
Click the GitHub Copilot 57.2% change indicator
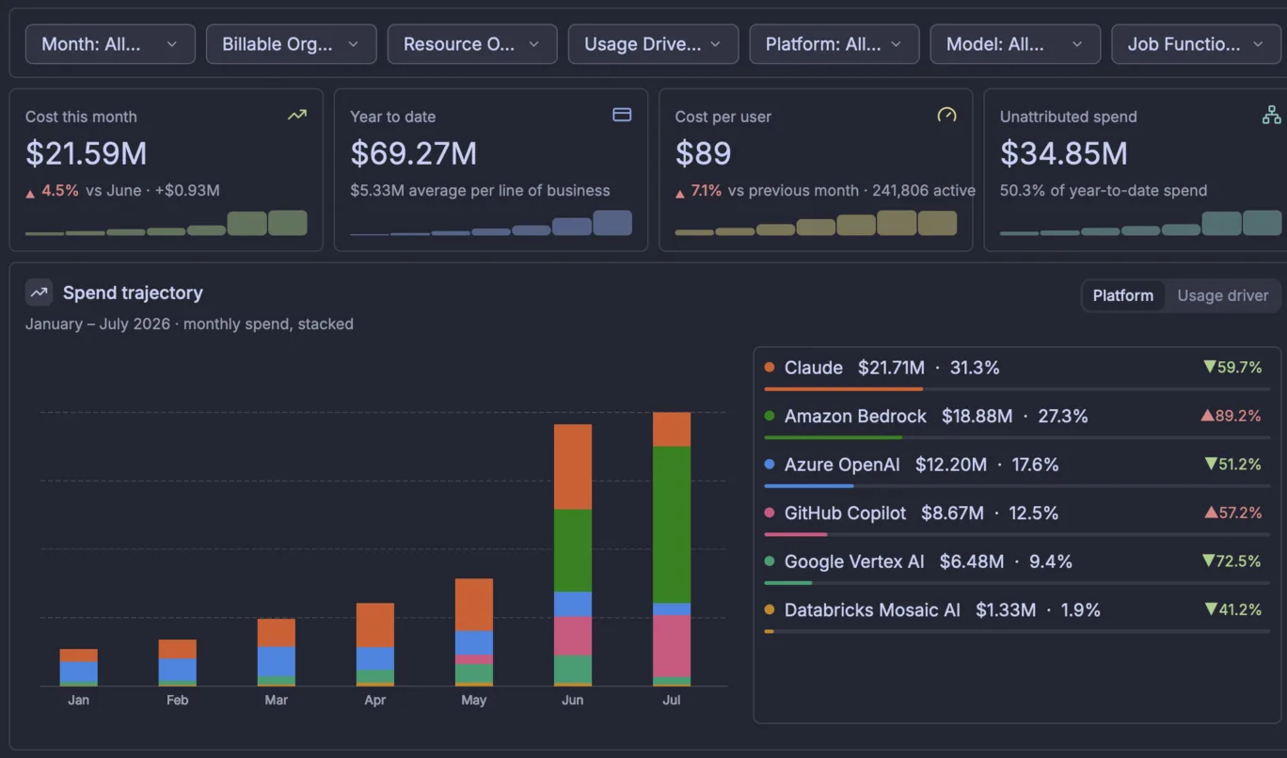1232,513
